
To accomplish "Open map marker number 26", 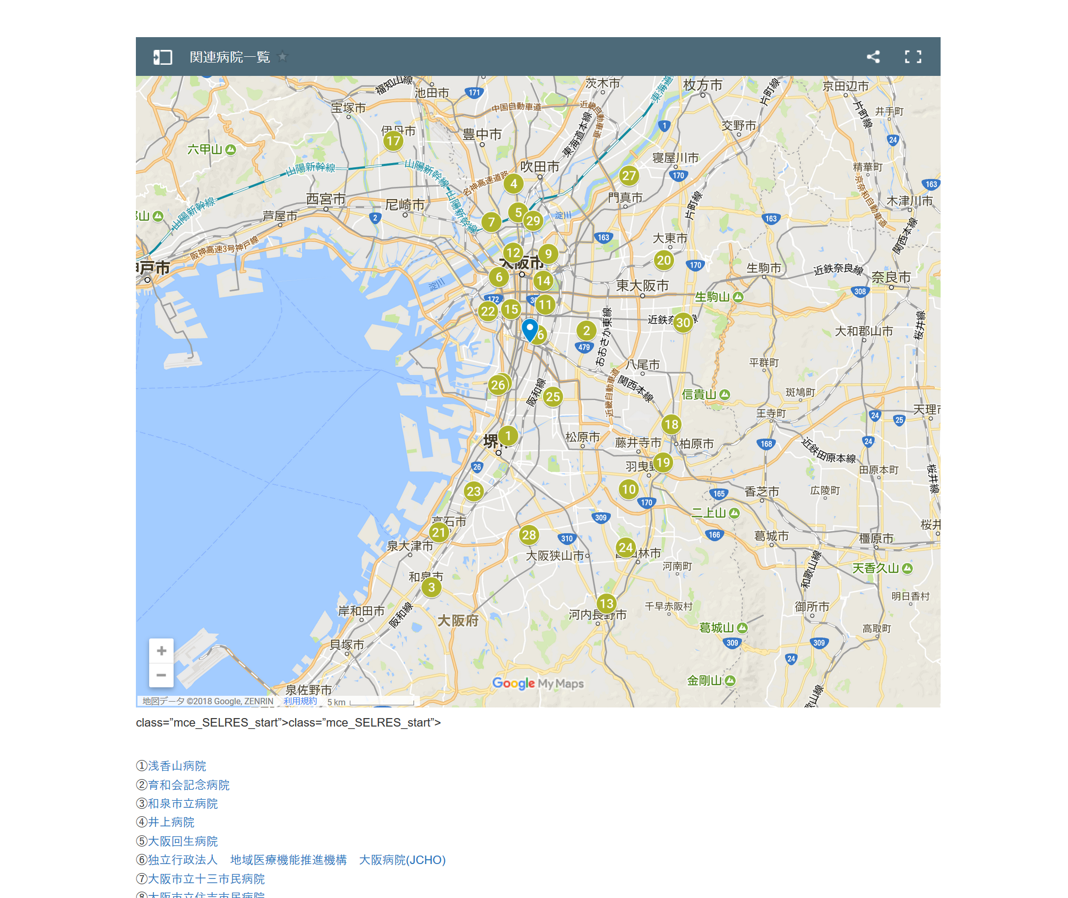I will [x=498, y=385].
